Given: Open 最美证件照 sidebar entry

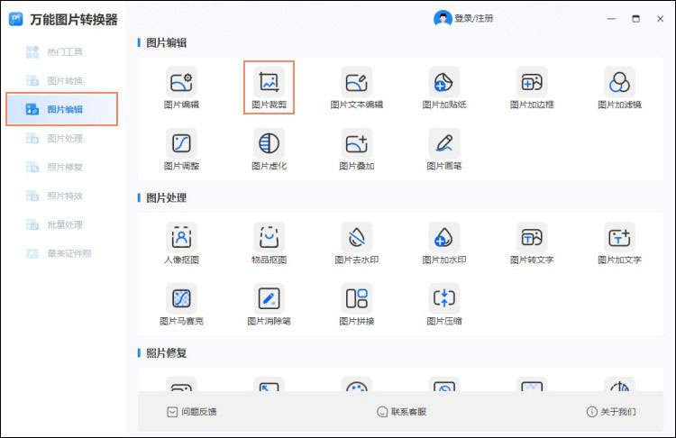Looking at the screenshot, I should tap(61, 253).
